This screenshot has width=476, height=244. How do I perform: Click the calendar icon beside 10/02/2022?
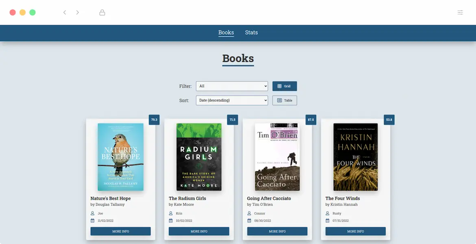170,221
